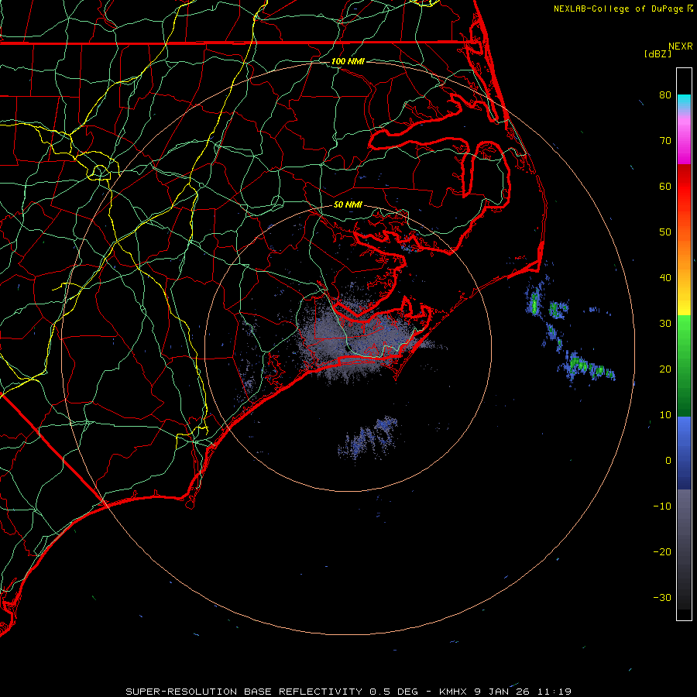Click the blue echo patch south of coast
The width and height of the screenshot is (697, 697).
tap(368, 438)
